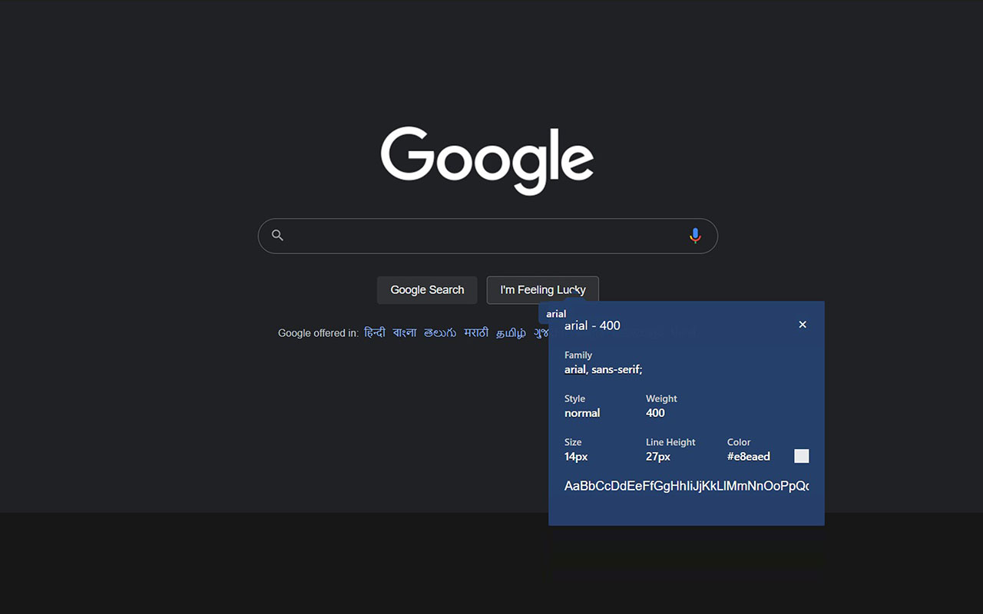
Task: Select the '#e8eaed' color hex text
Action: pyautogui.click(x=749, y=457)
